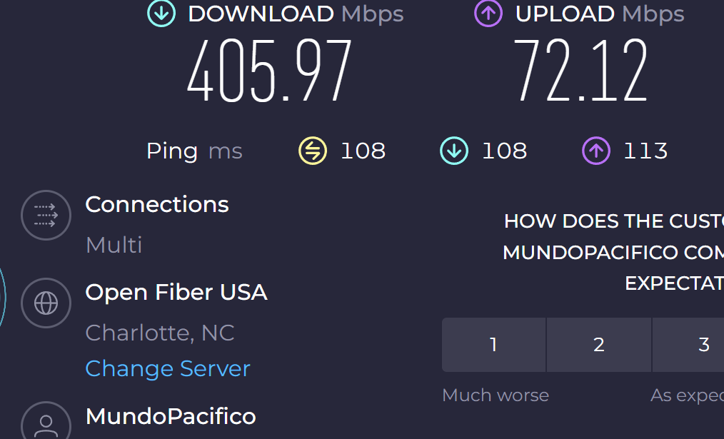
Task: Click the purple upload arrow icon beside UPLOAD
Action: point(488,14)
